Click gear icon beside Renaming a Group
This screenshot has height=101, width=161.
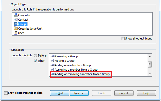pyautogui.click(x=53, y=56)
